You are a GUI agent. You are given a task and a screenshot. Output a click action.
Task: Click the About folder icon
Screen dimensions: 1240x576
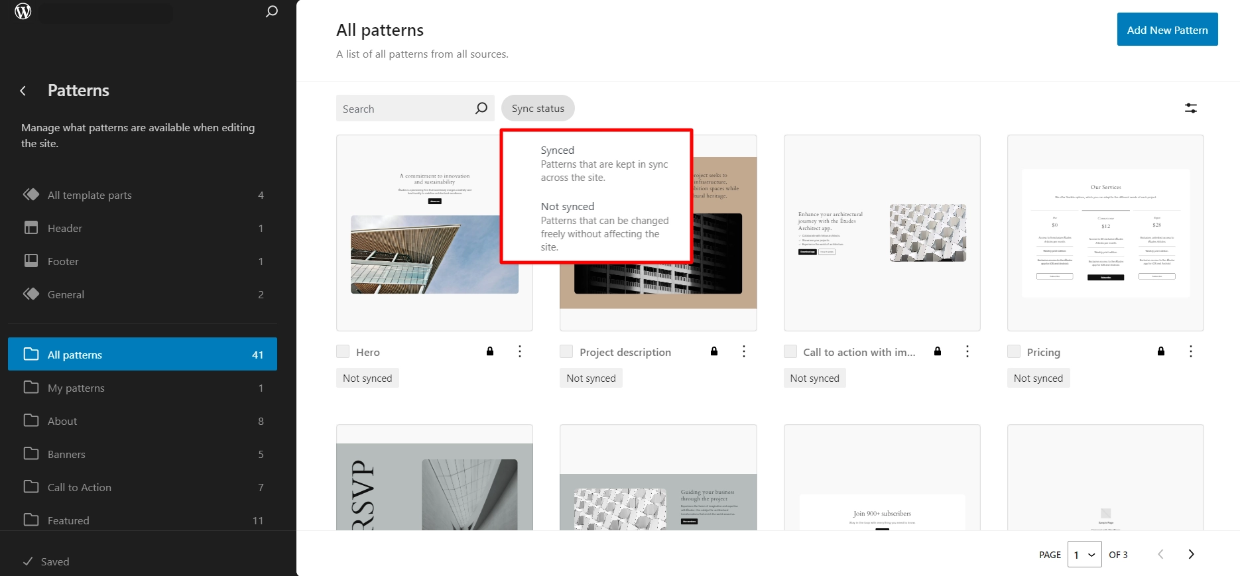(x=31, y=421)
